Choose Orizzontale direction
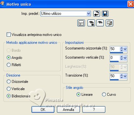 tap(8, 82)
